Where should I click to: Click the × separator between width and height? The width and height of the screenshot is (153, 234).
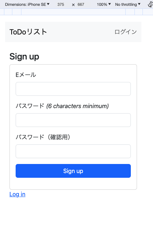[73, 5]
